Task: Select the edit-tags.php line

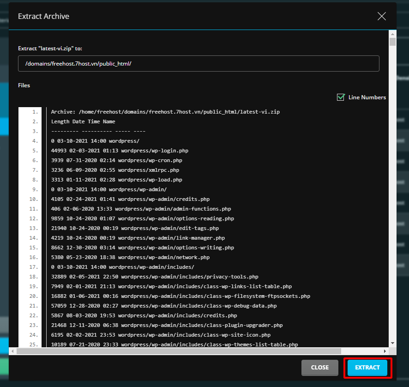Action: tap(135, 228)
